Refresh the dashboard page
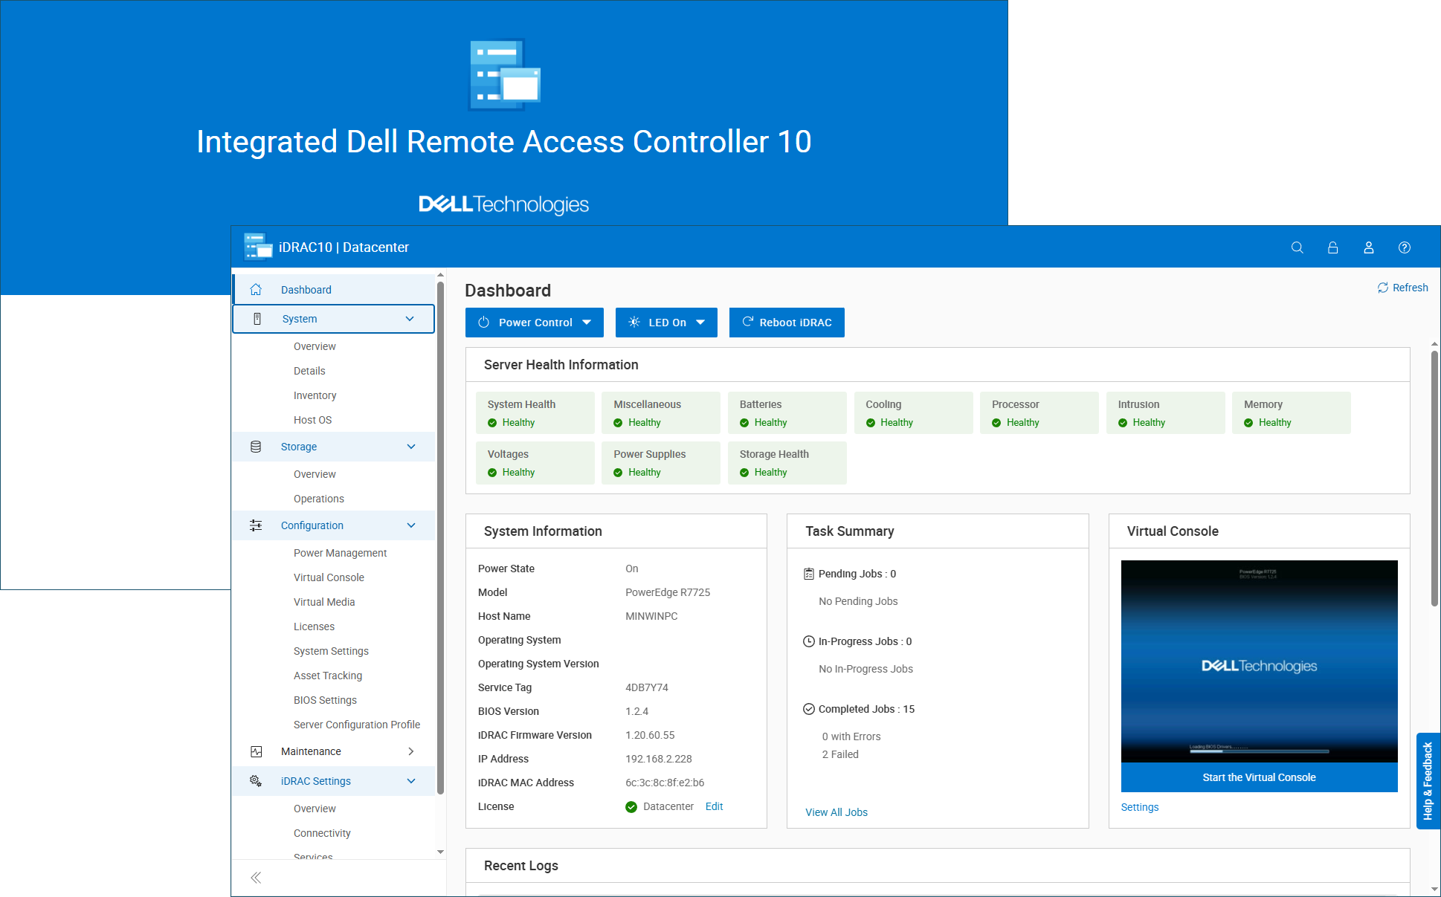The width and height of the screenshot is (1441, 897). click(1402, 288)
